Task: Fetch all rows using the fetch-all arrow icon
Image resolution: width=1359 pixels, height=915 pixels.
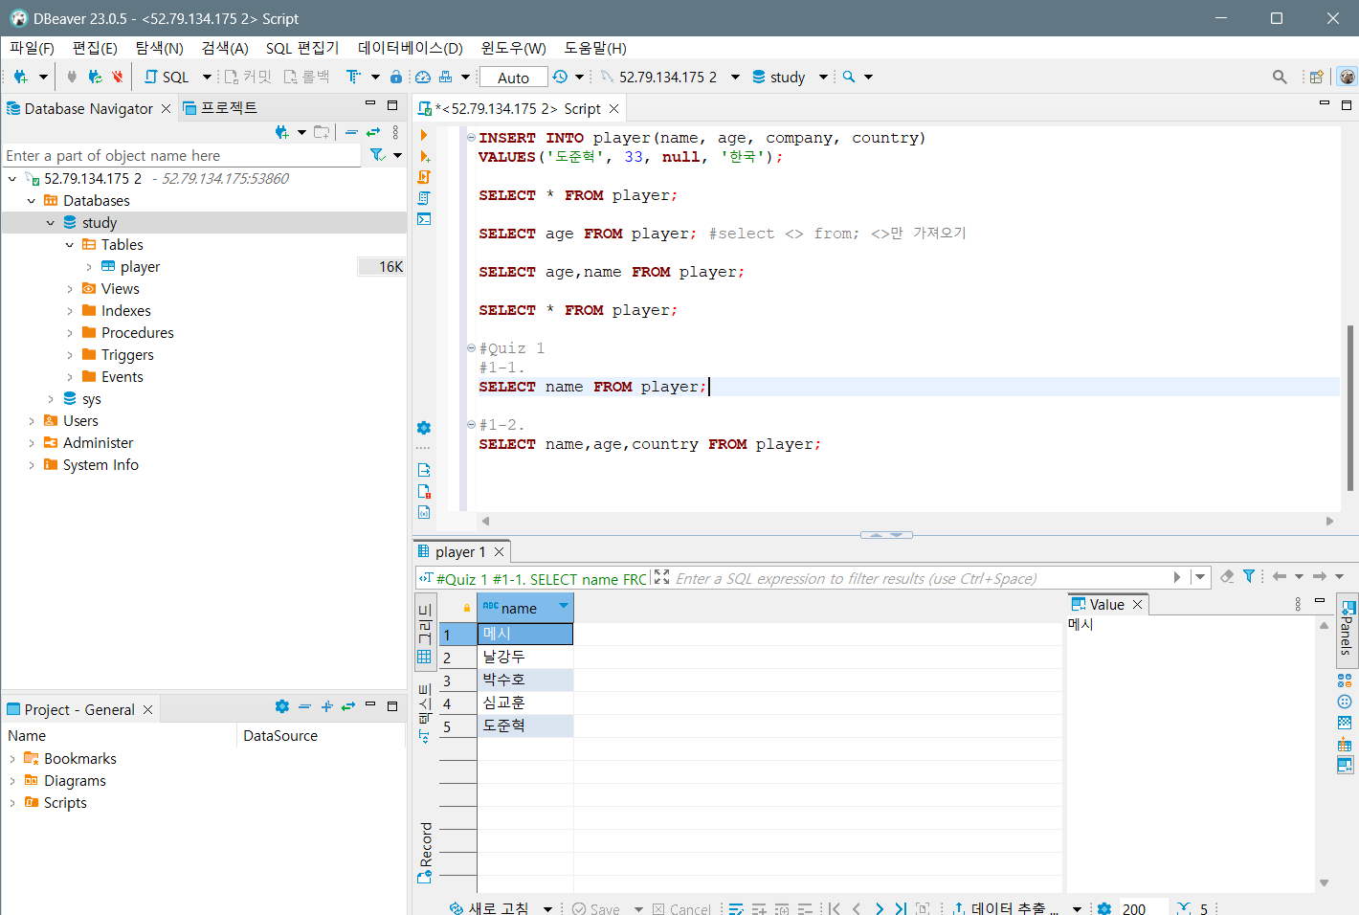Action: pyautogui.click(x=900, y=907)
